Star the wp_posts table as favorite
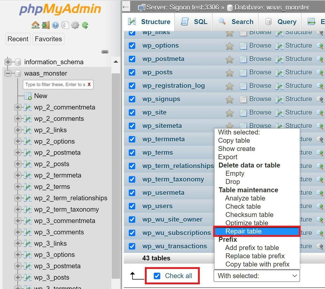Viewport: 325px width, 289px height. click(x=230, y=73)
